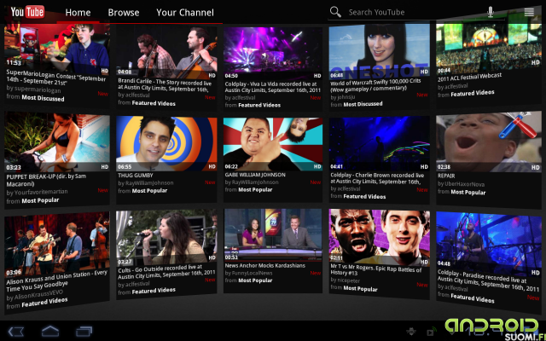
Task: Click title 'GABE WILLIAM JOHNSON'
Action: (x=255, y=175)
